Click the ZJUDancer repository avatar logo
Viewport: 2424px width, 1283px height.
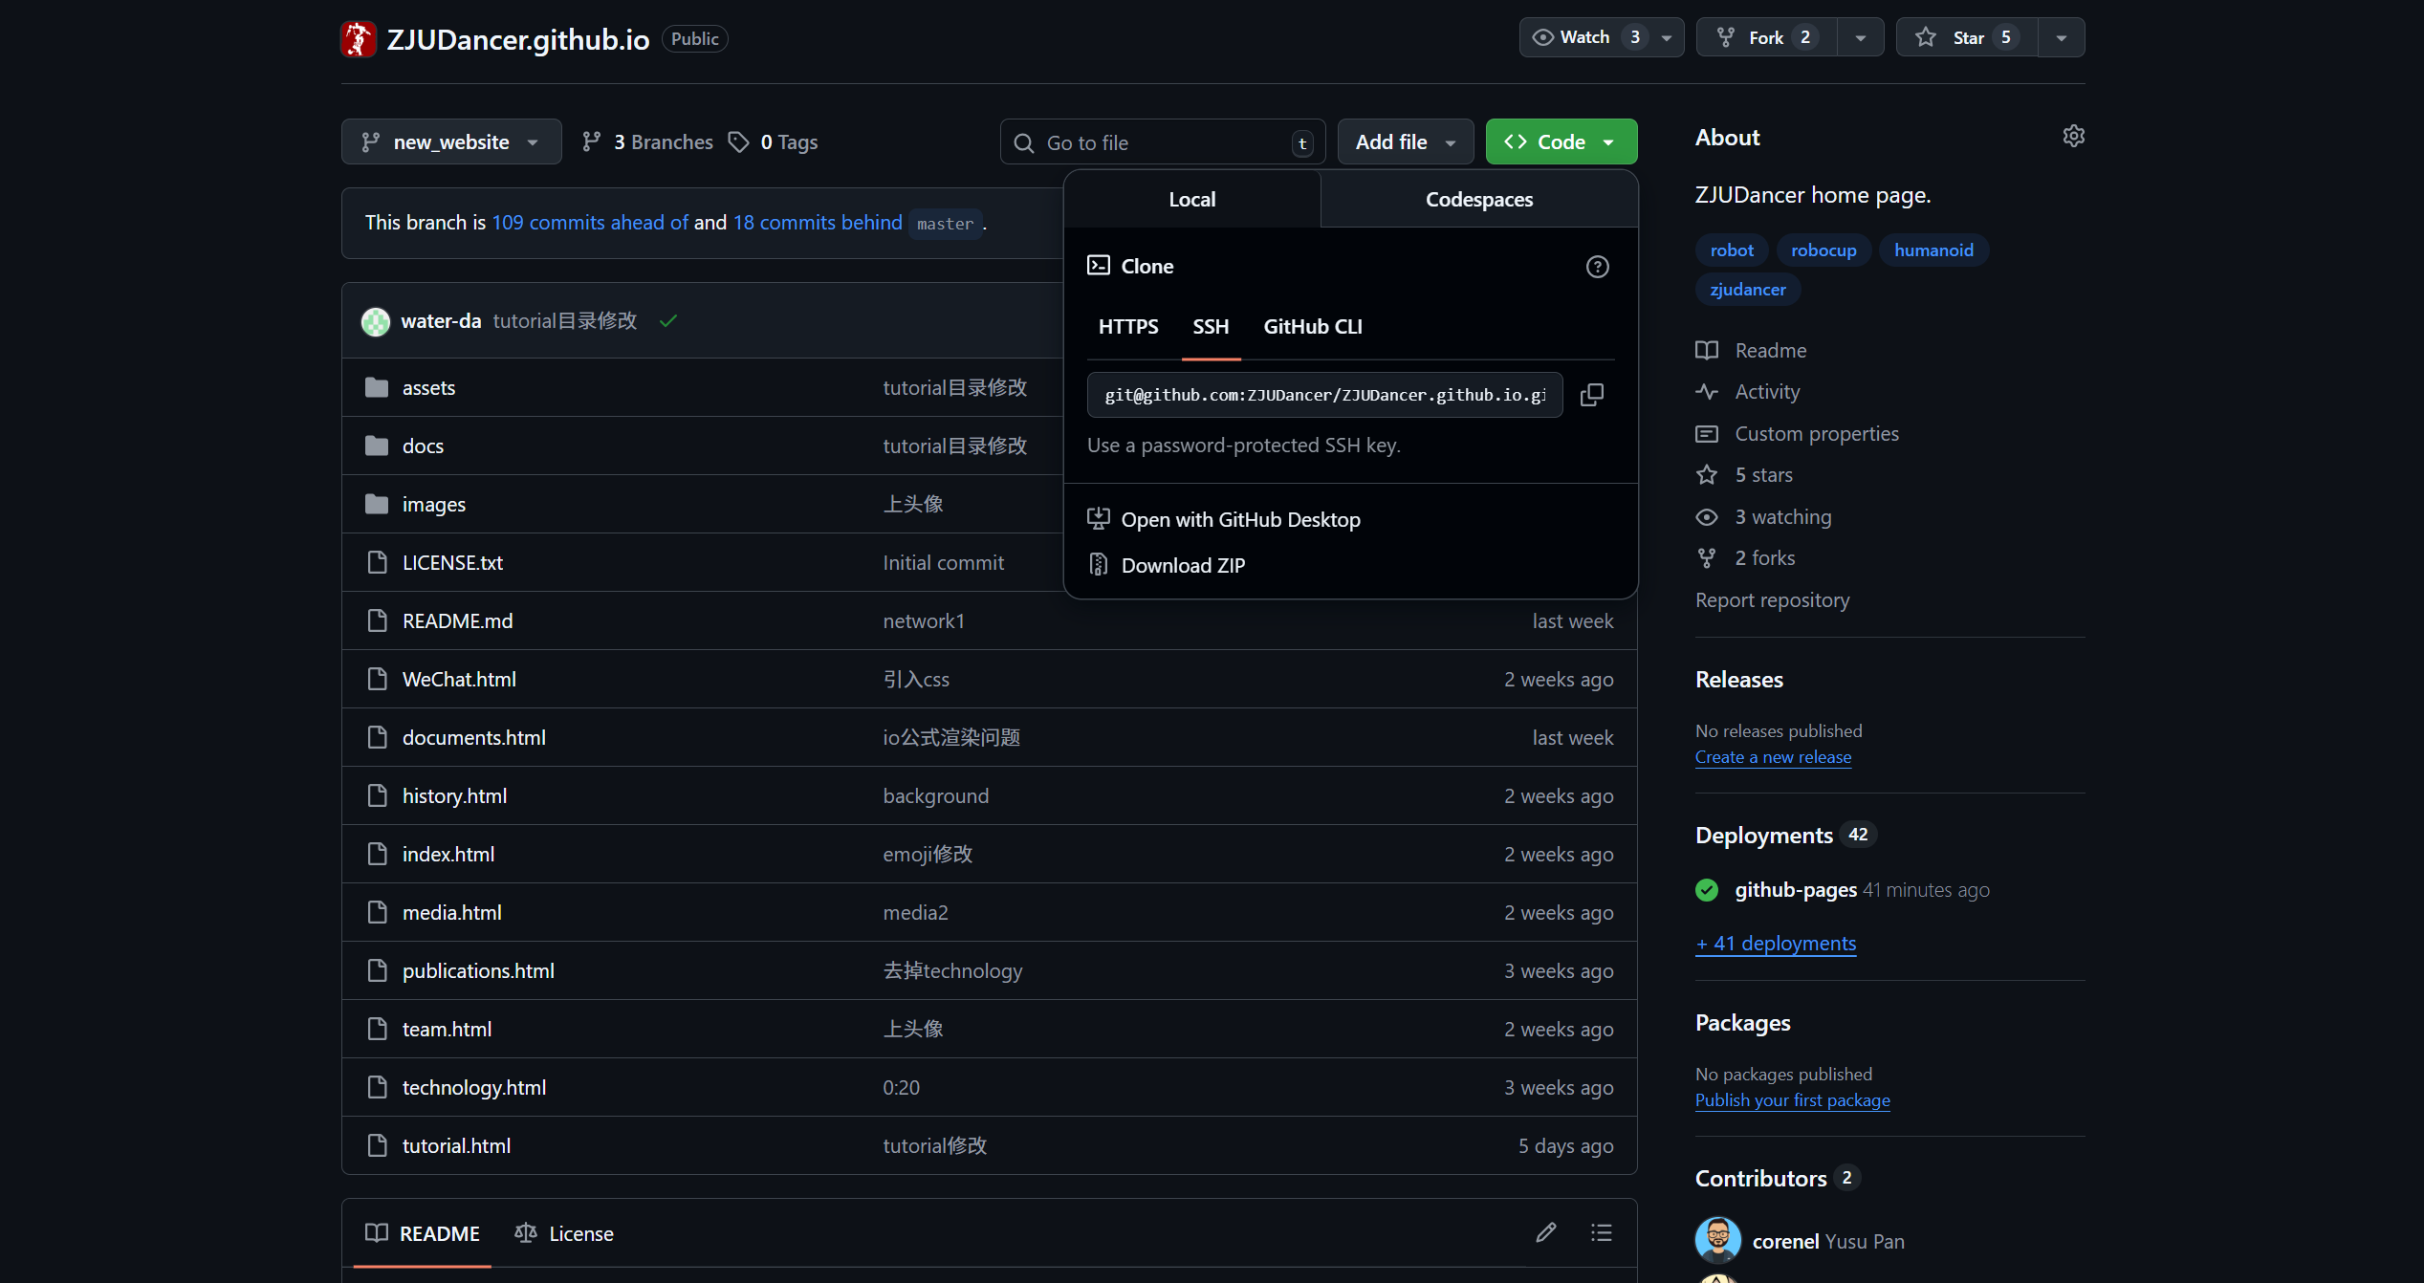point(359,39)
